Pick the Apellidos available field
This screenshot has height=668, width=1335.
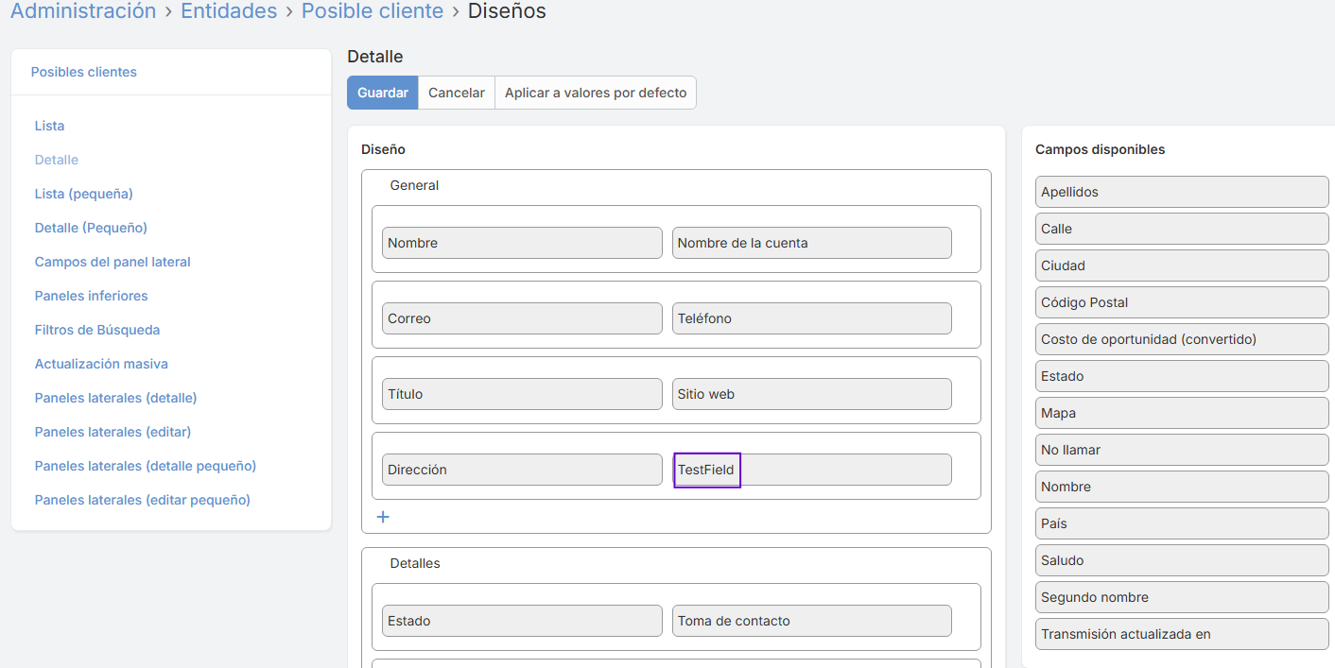[x=1182, y=192]
